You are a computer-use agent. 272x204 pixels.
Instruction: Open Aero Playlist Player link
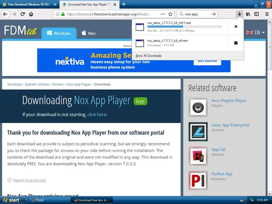(229, 101)
